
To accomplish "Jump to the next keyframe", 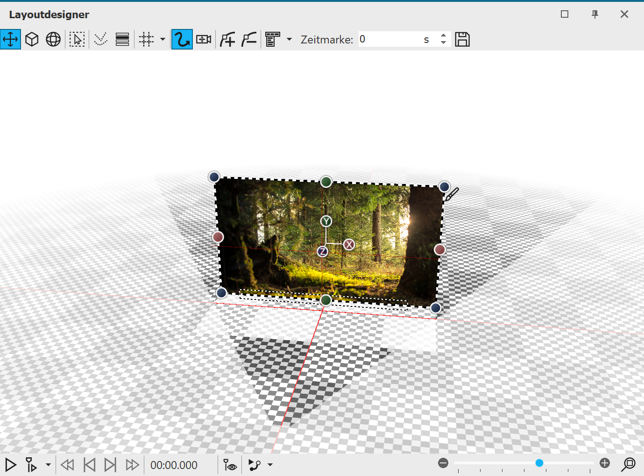I will 111,465.
